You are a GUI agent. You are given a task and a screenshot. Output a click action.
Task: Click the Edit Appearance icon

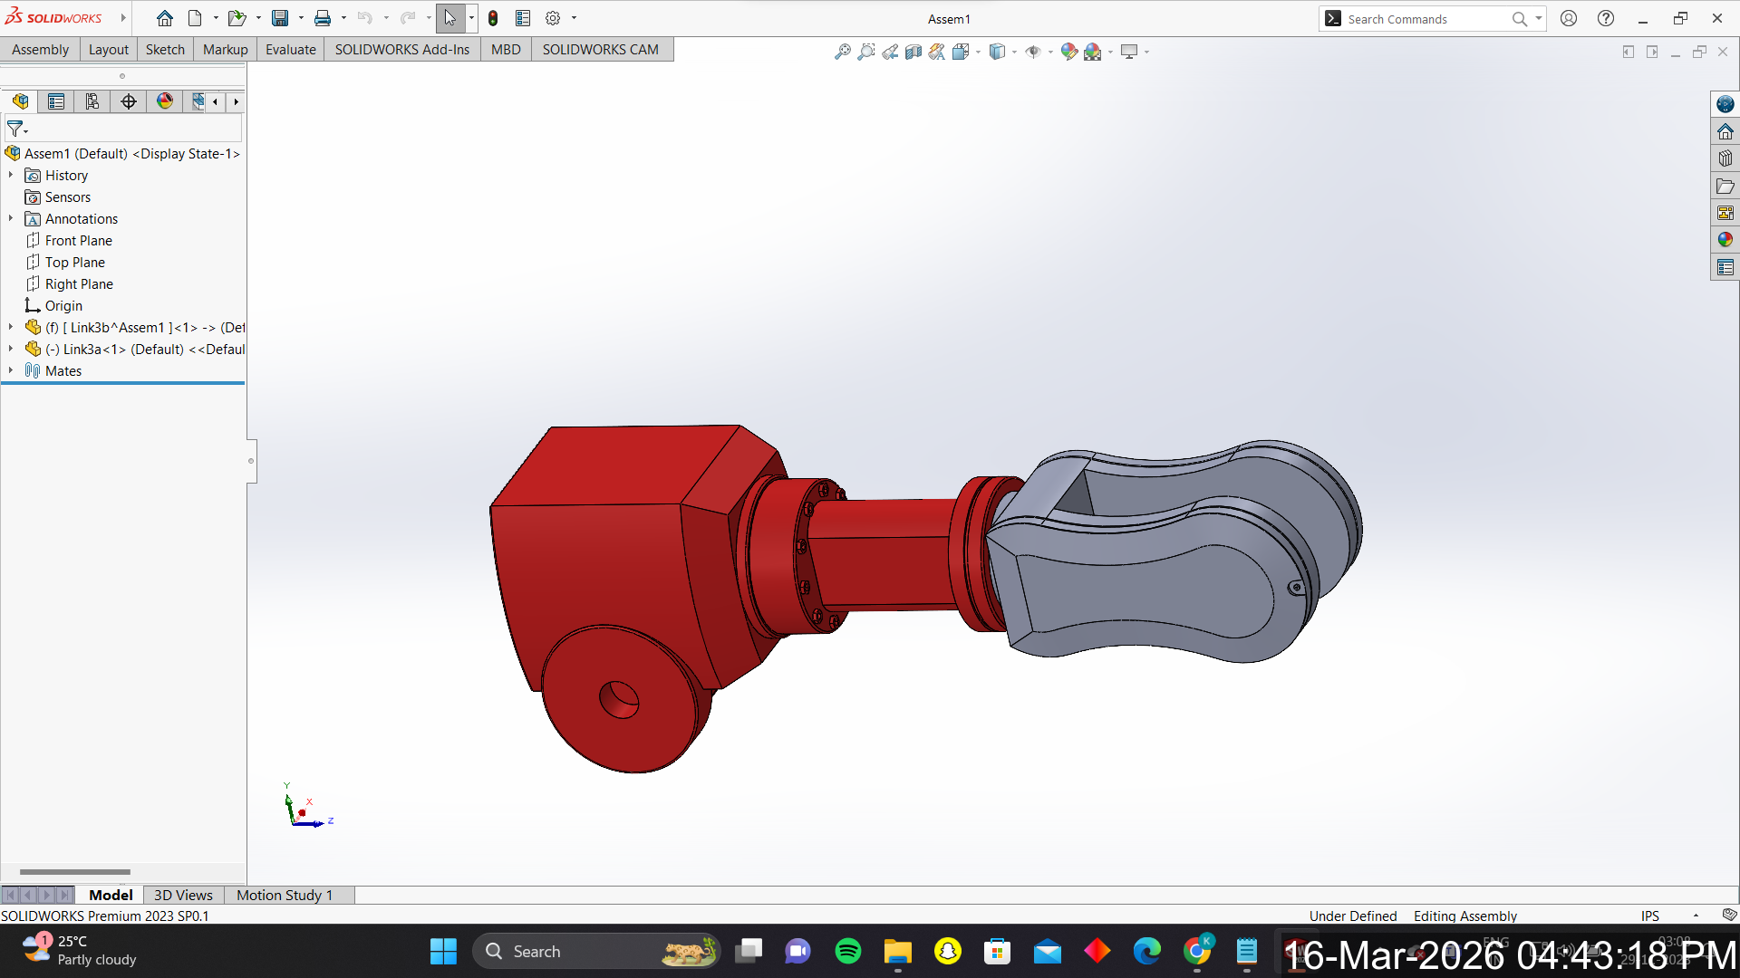coord(1068,52)
